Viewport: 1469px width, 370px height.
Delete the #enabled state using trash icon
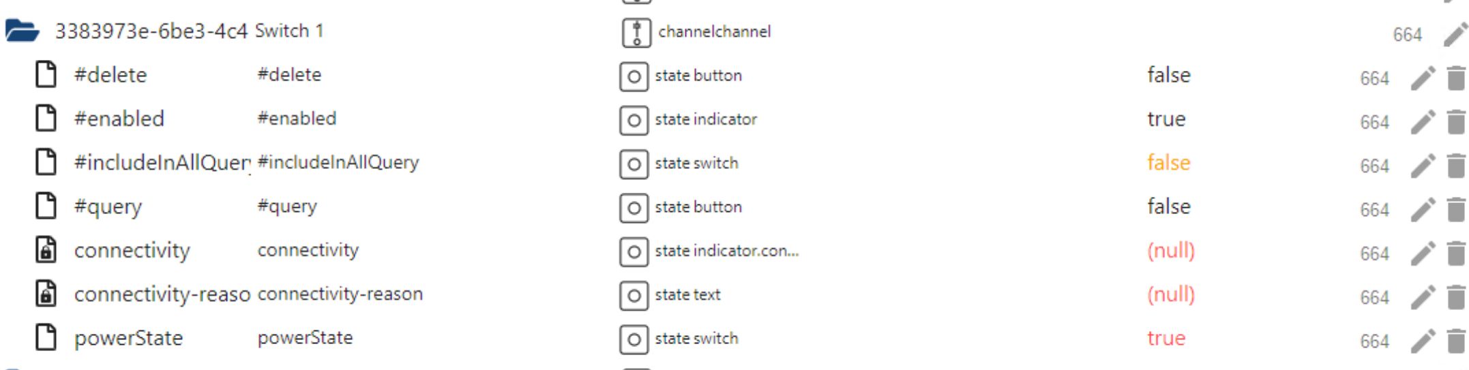pyautogui.click(x=1456, y=122)
